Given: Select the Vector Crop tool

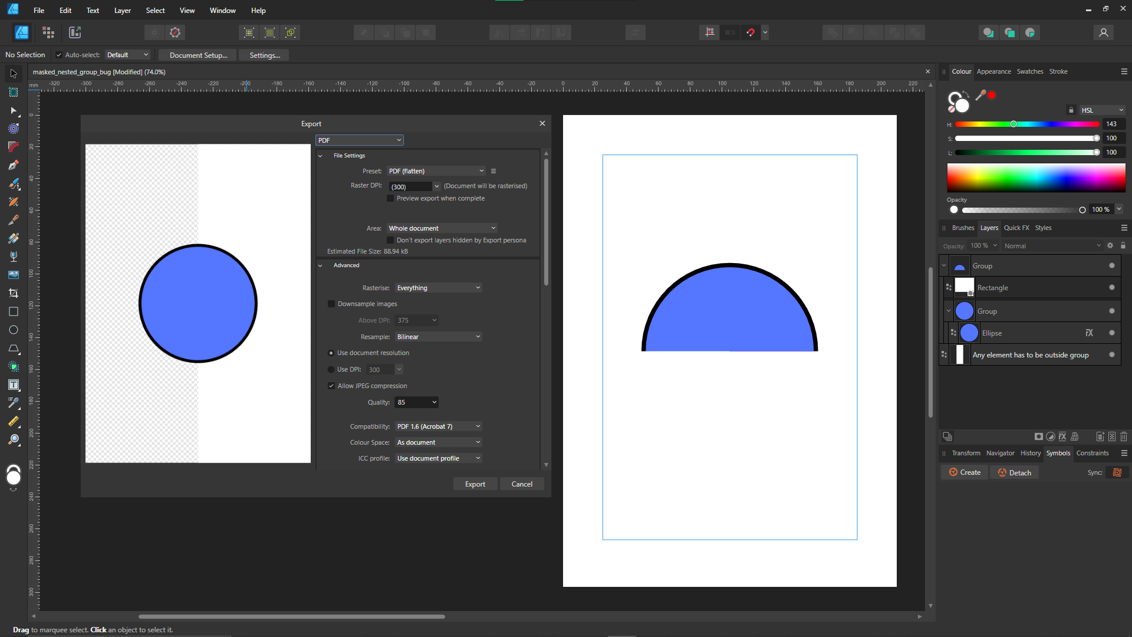Looking at the screenshot, I should coord(13,293).
